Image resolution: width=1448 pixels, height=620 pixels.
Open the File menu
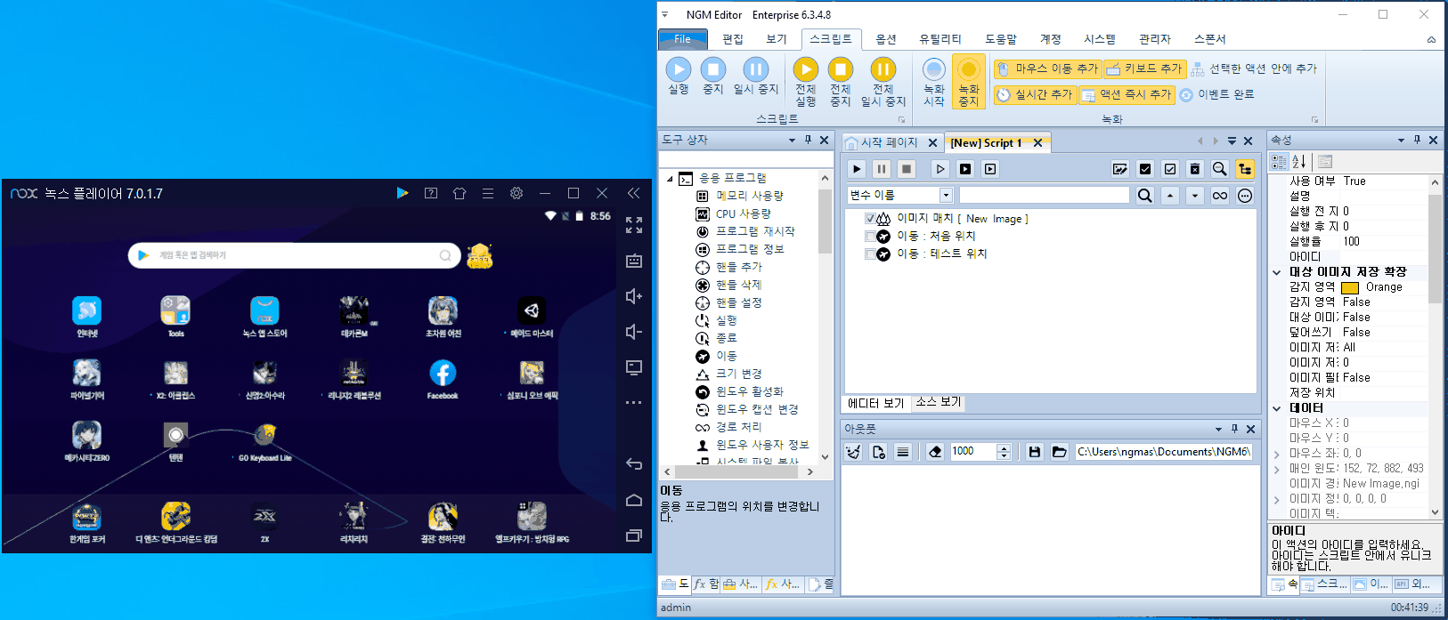click(683, 39)
